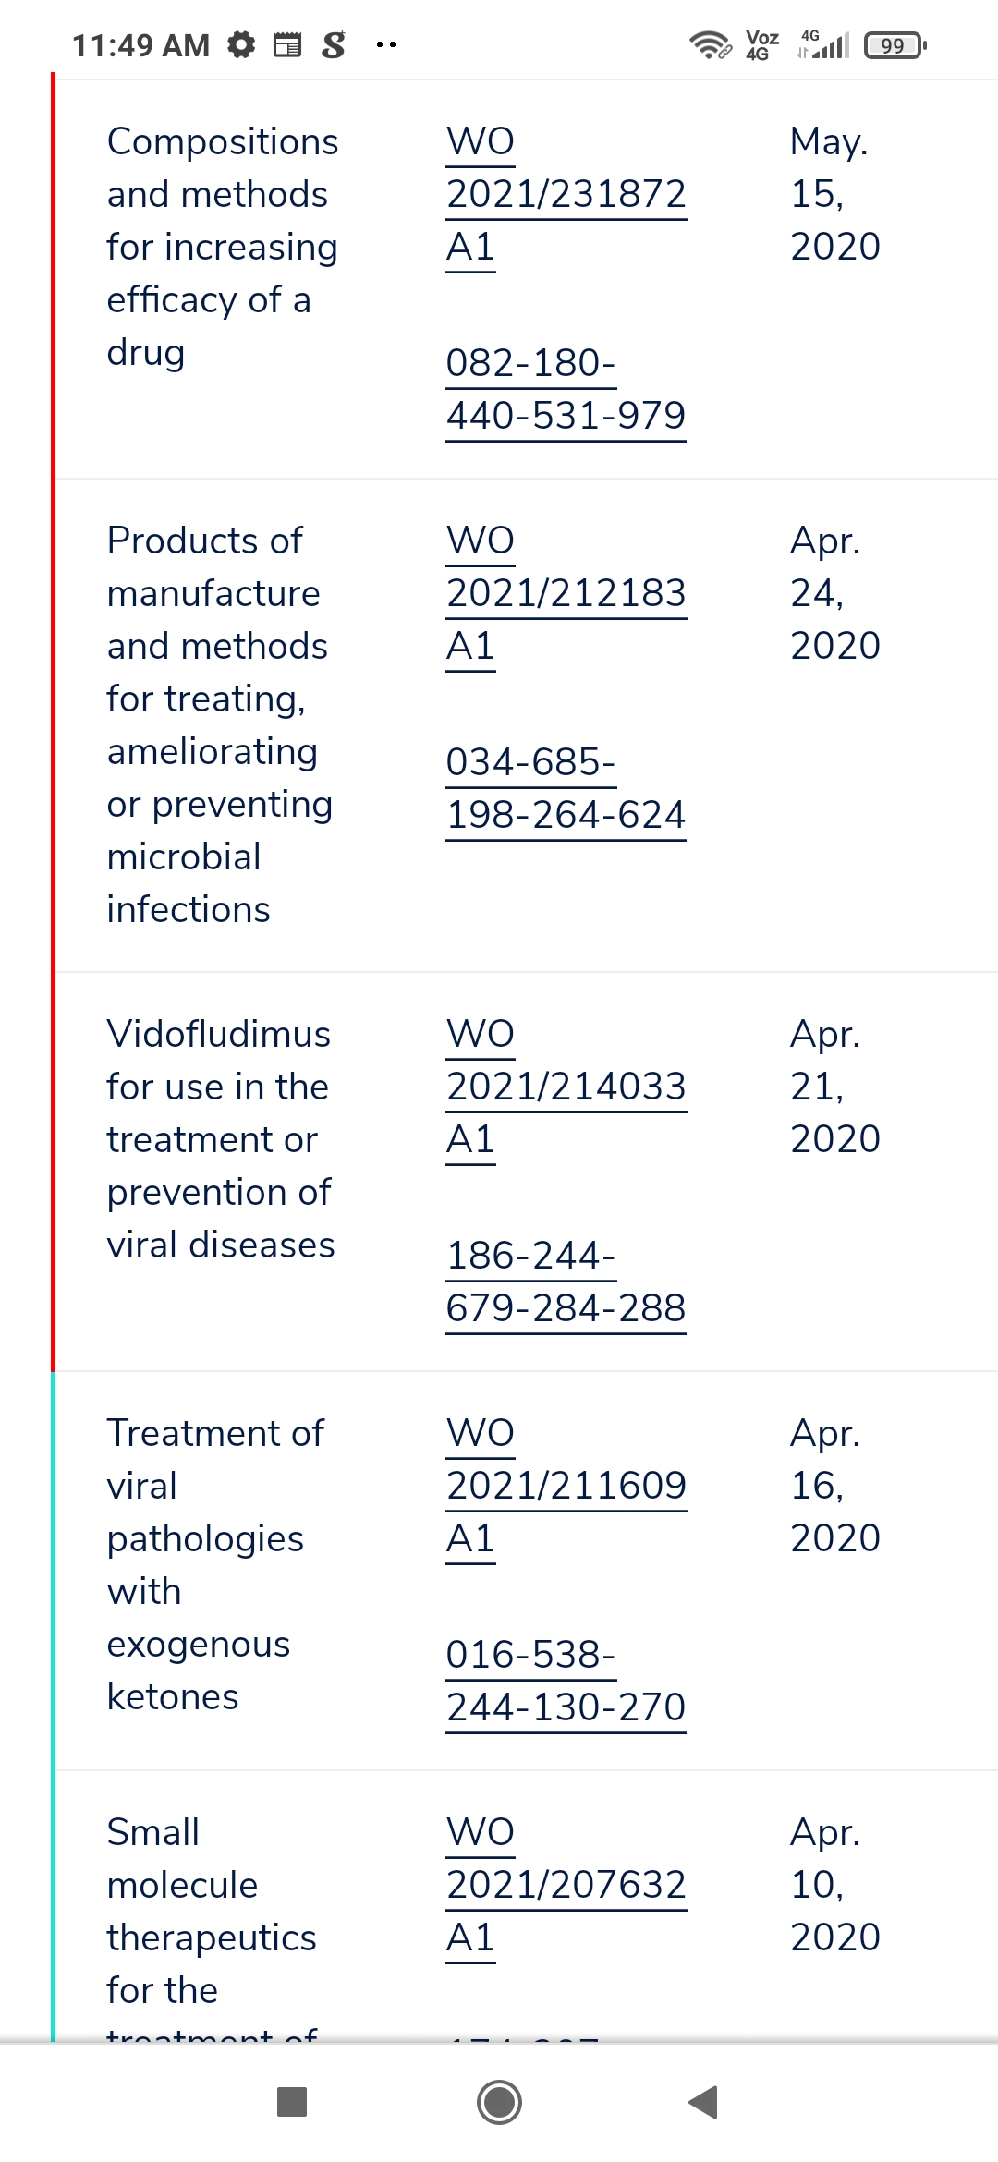This screenshot has width=998, height=2162.
Task: Open recent apps with square button
Action: pos(292,2102)
